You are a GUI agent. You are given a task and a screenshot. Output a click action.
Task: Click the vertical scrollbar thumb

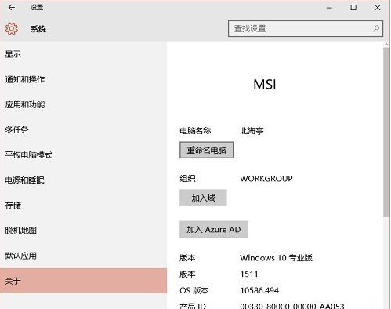[x=386, y=132]
